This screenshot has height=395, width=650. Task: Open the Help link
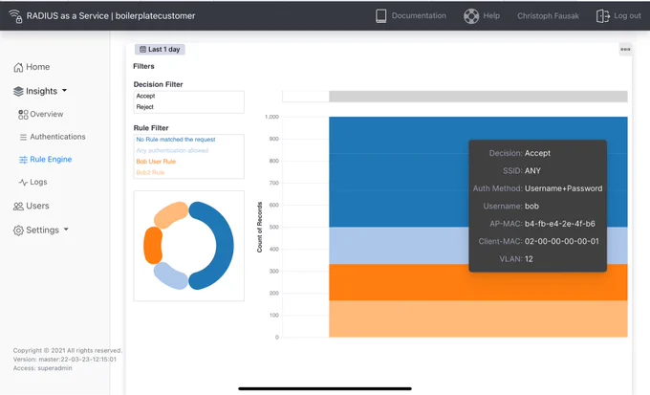point(491,15)
